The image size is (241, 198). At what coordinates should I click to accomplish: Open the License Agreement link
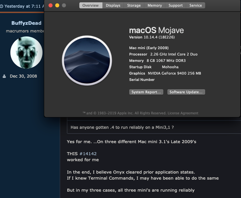click(x=183, y=113)
